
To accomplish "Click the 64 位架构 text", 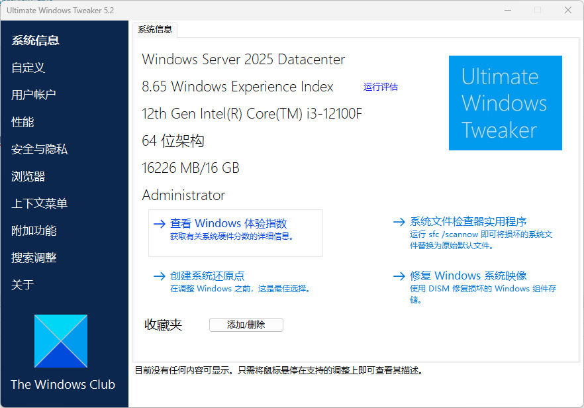I will 173,141.
